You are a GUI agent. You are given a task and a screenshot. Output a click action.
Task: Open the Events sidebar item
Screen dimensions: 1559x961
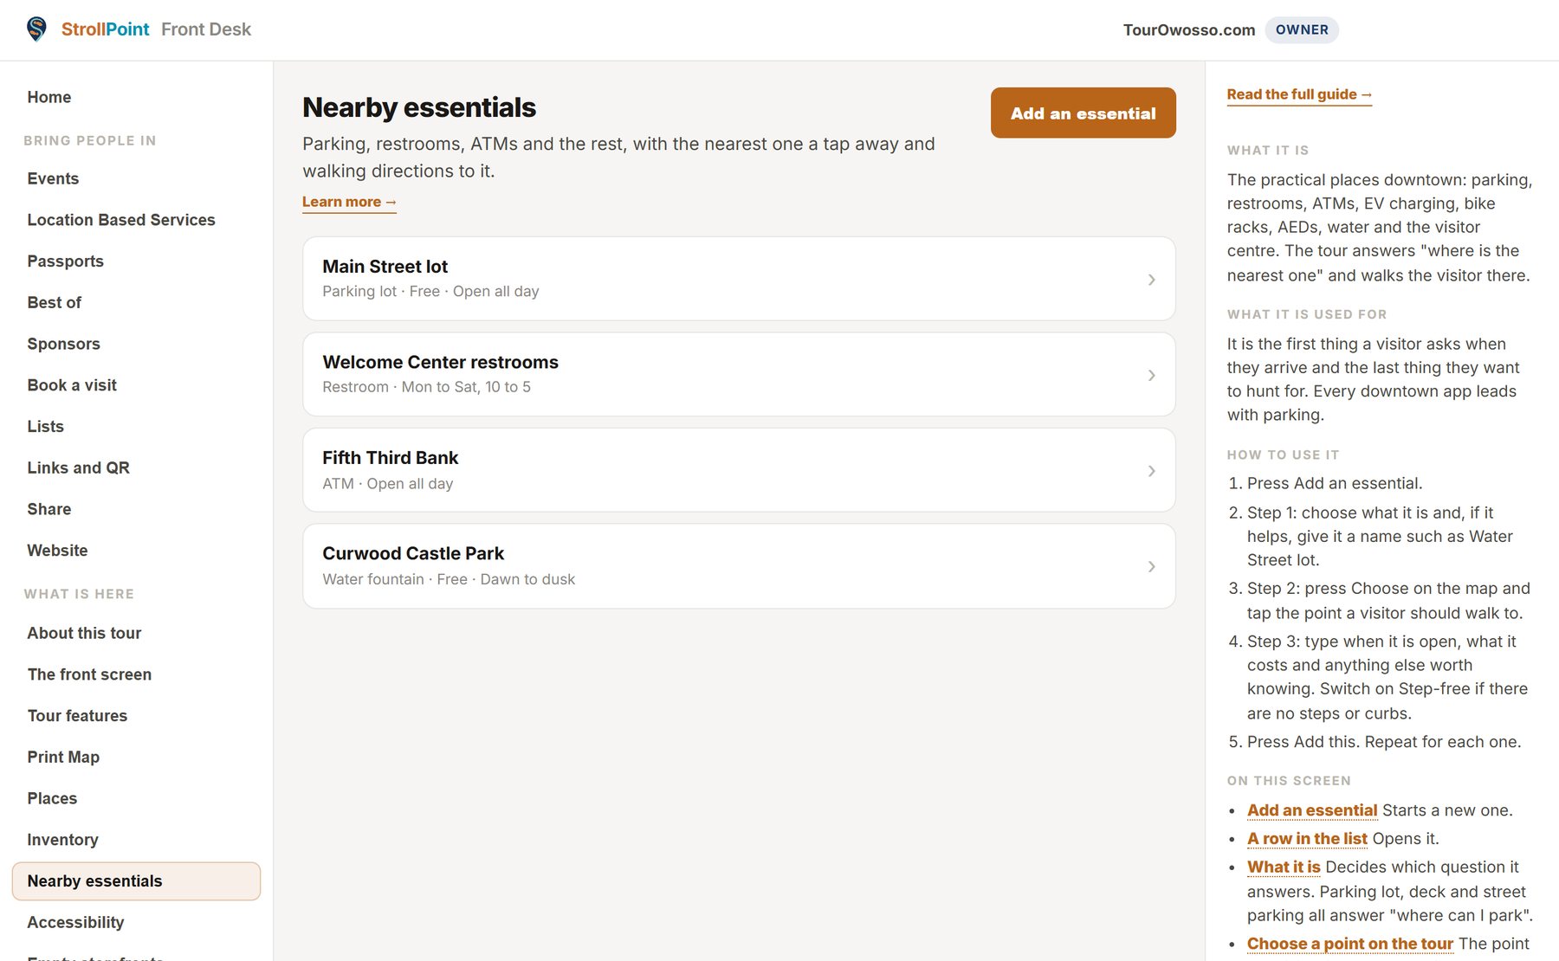tap(136, 178)
